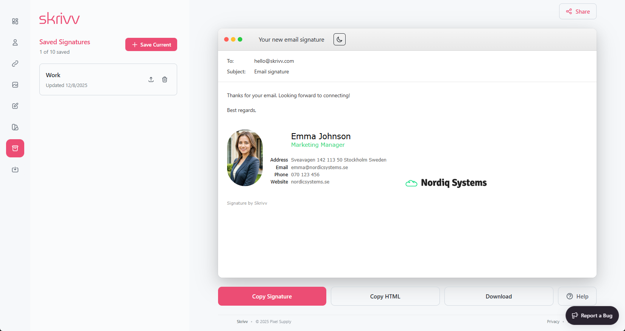Select the saved signatures archive icon
The height and width of the screenshot is (331, 625).
pos(15,148)
